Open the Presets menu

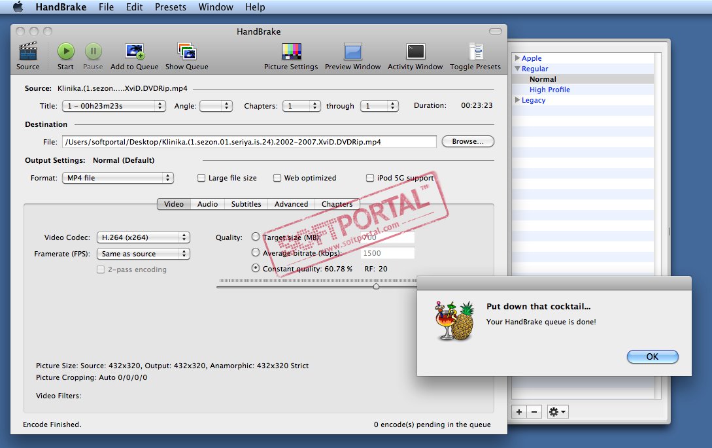(x=170, y=7)
